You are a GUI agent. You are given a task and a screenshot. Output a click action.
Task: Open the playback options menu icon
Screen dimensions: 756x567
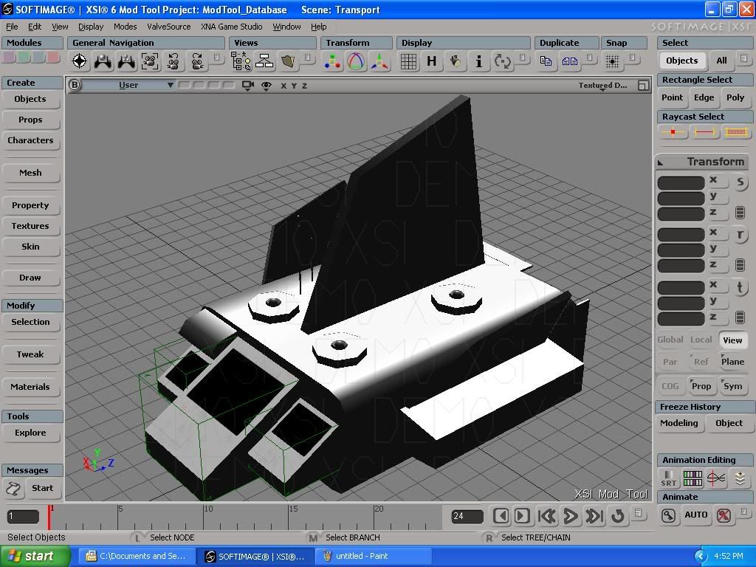click(638, 512)
